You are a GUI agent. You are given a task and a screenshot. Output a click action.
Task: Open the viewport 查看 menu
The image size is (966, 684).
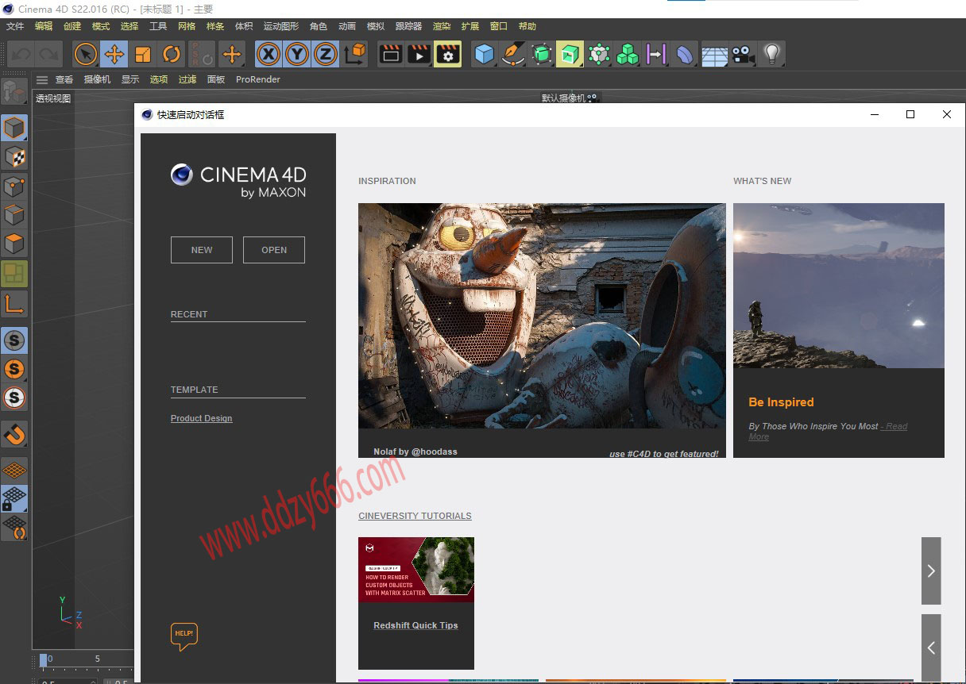[64, 79]
